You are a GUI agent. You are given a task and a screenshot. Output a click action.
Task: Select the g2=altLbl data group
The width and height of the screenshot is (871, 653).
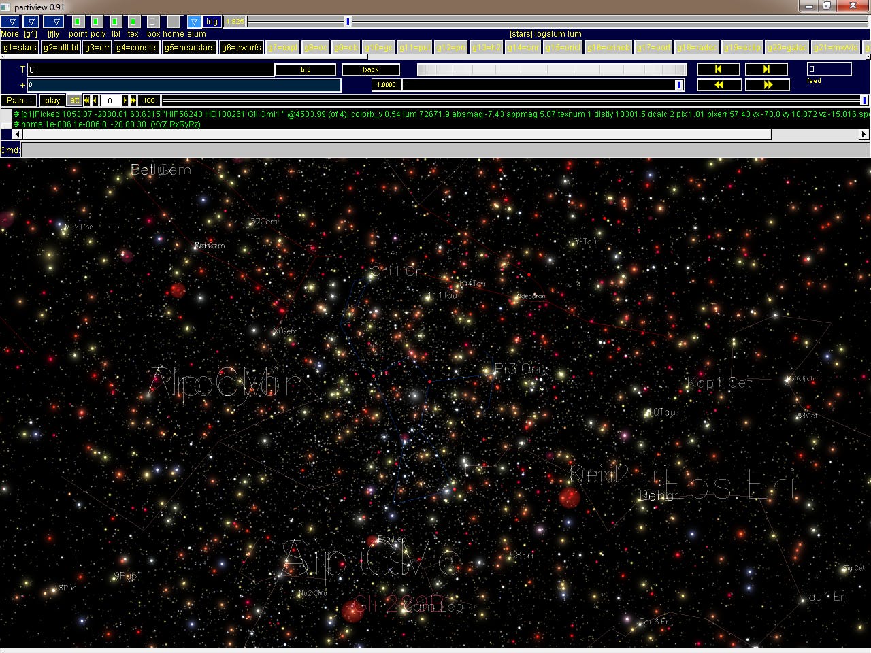click(62, 47)
